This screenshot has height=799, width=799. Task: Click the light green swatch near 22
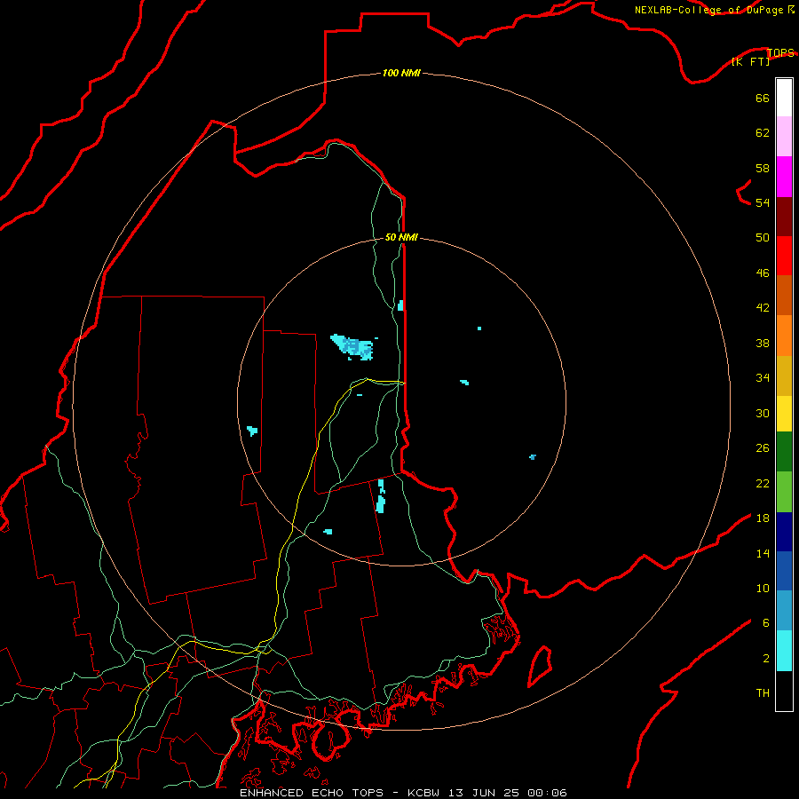[x=784, y=492]
